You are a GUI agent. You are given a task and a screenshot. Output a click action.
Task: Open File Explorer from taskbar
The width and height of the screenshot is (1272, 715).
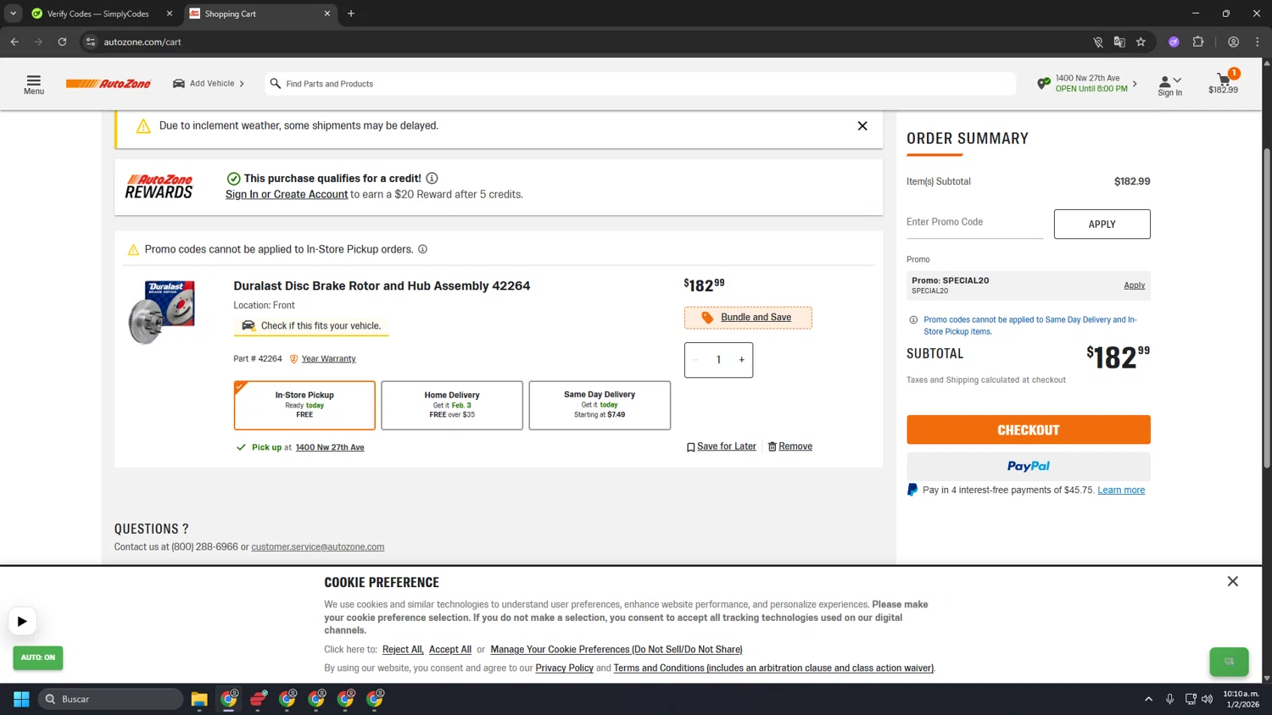[199, 699]
